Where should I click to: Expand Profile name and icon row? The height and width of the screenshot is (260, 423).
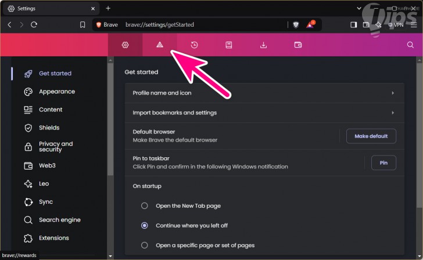(x=264, y=93)
